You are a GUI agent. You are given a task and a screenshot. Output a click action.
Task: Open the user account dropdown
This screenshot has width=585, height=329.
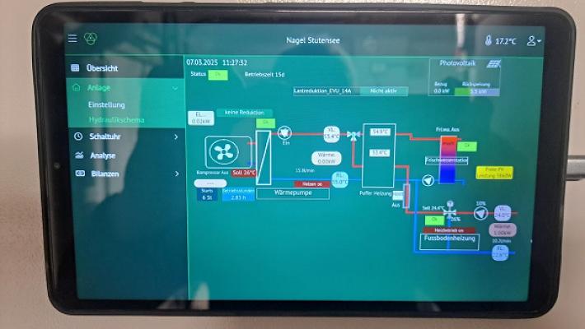[534, 40]
